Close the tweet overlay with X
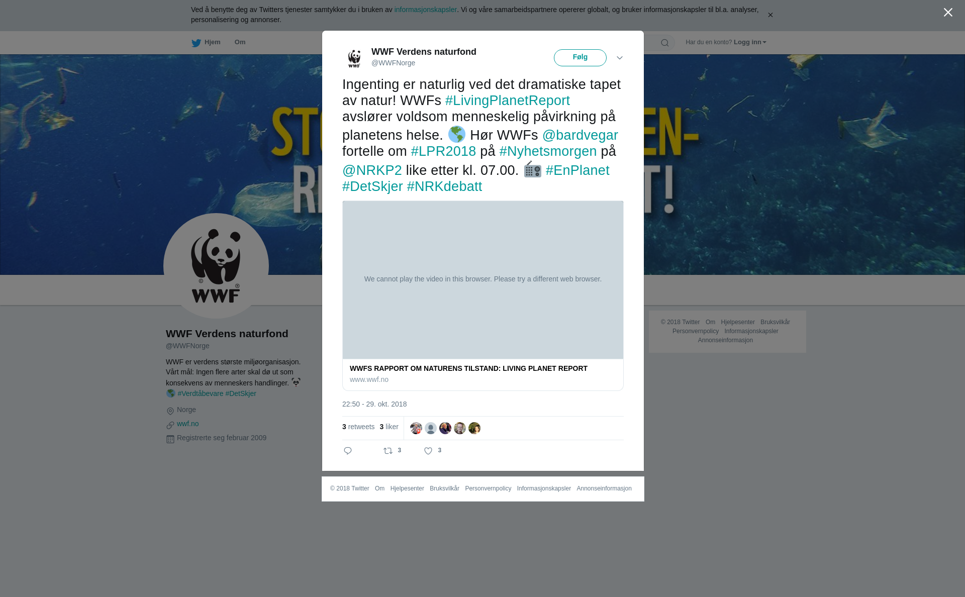Image resolution: width=965 pixels, height=597 pixels. (x=948, y=13)
